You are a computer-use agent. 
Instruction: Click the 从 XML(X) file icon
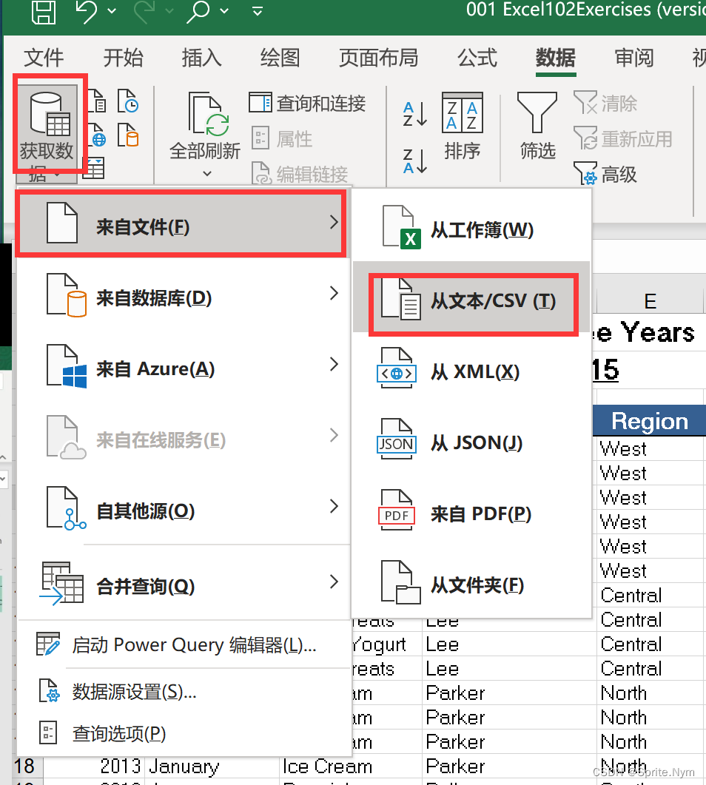396,368
